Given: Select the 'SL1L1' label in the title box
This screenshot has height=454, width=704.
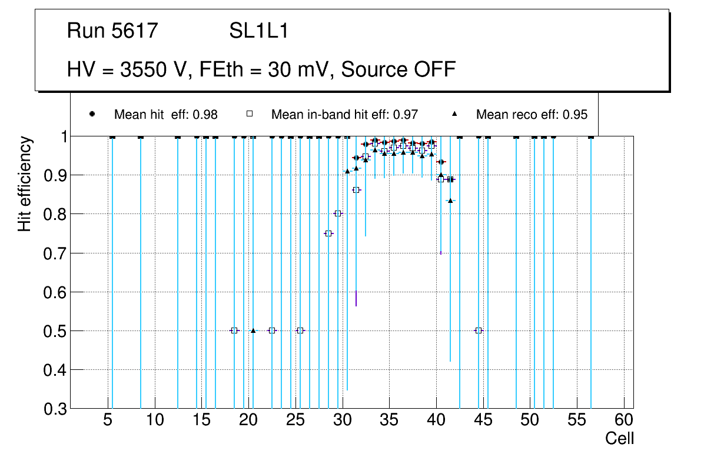Looking at the screenshot, I should tap(258, 31).
